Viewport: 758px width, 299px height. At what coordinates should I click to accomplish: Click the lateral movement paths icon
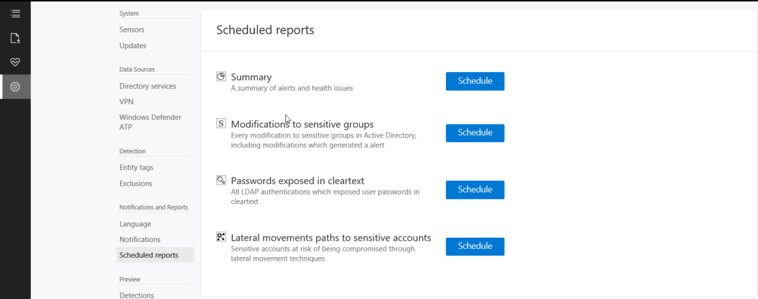221,237
